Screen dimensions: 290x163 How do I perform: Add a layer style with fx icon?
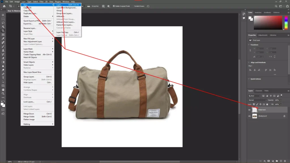click(x=265, y=161)
